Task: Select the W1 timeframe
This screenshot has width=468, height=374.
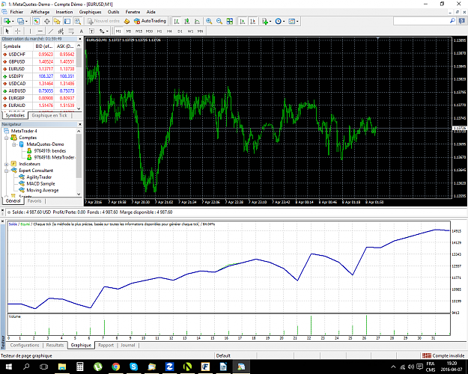Action: [x=190, y=31]
